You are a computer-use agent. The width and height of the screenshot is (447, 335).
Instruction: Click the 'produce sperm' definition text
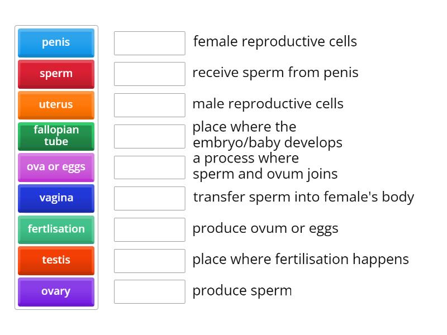tap(242, 291)
